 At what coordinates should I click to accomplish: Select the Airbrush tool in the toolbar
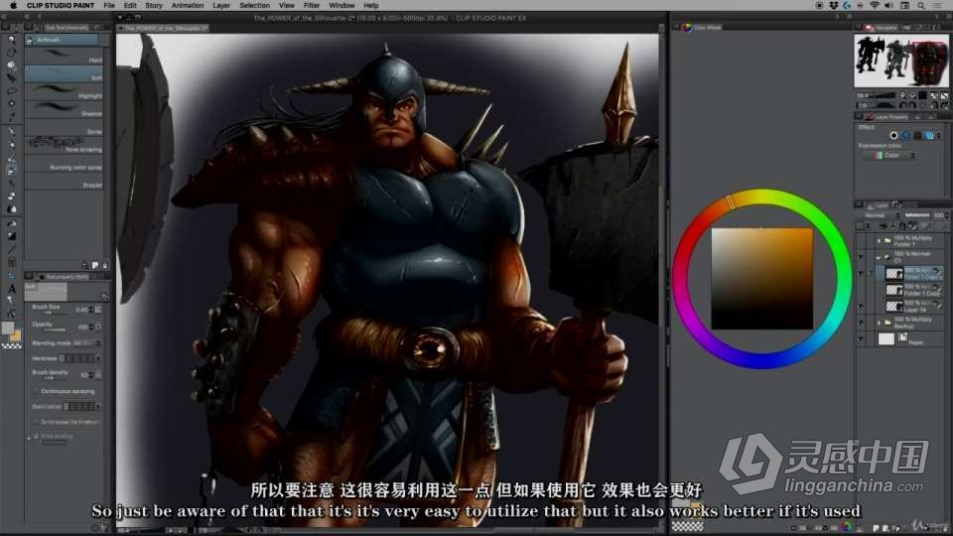pyautogui.click(x=11, y=171)
